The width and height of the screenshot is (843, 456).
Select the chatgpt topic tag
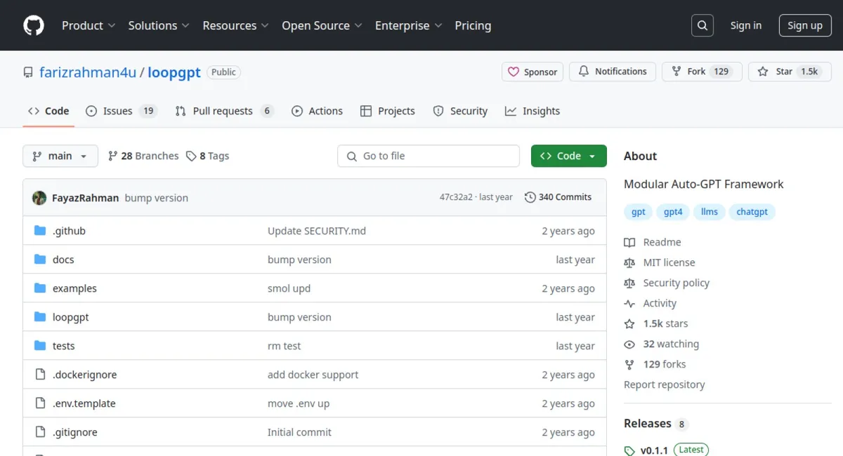click(752, 212)
